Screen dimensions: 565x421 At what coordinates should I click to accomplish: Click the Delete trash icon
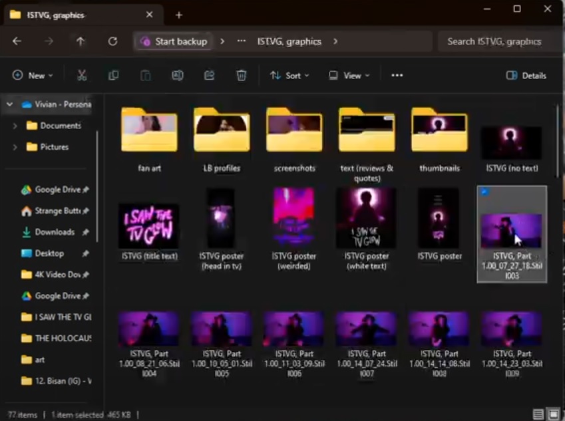coord(242,75)
